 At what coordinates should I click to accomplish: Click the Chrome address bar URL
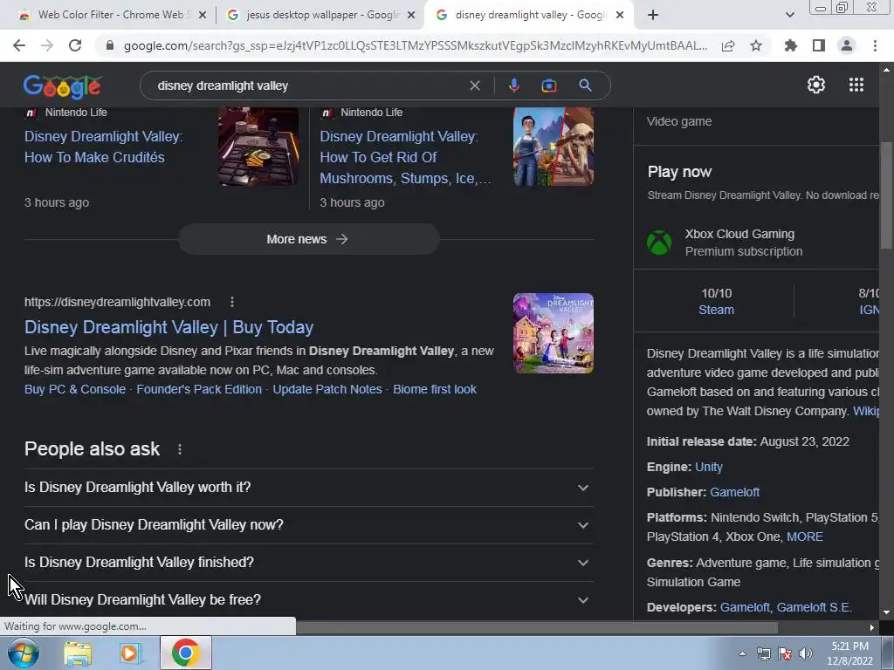(415, 45)
